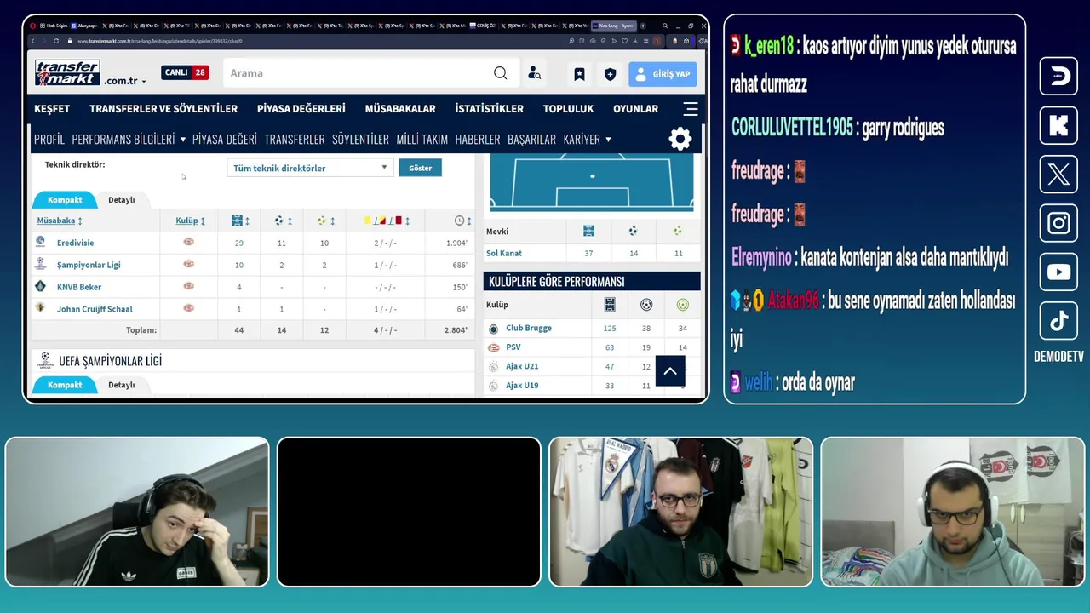Viewport: 1090px width, 613px height.
Task: Open the KEŞFET menu
Action: click(52, 109)
